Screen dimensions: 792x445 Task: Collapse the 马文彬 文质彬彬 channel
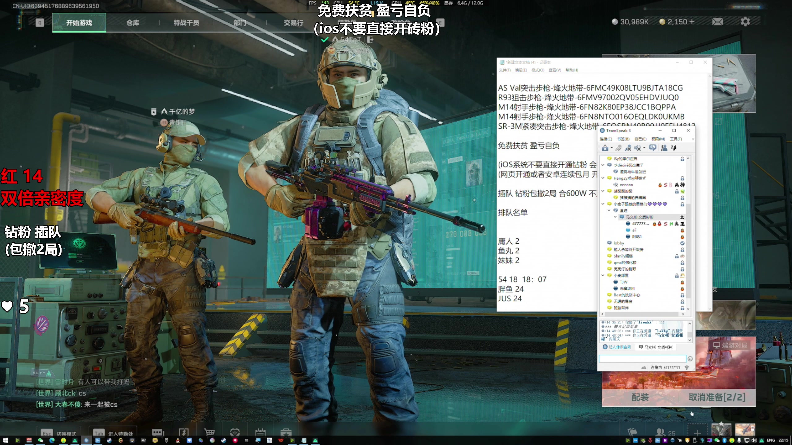pyautogui.click(x=615, y=217)
